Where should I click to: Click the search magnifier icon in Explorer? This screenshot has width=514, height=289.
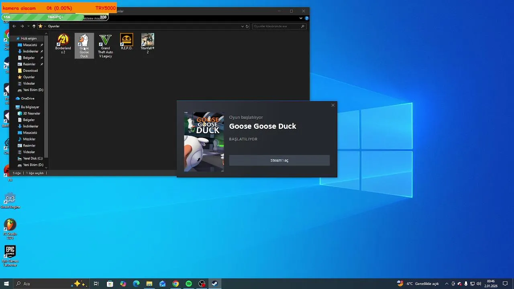click(x=303, y=26)
